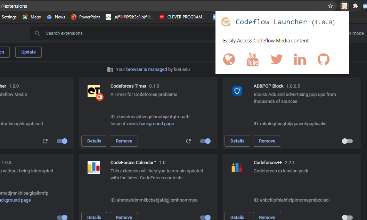Open the PowerPoint bookmark
The image size is (367, 220).
pos(85,17)
